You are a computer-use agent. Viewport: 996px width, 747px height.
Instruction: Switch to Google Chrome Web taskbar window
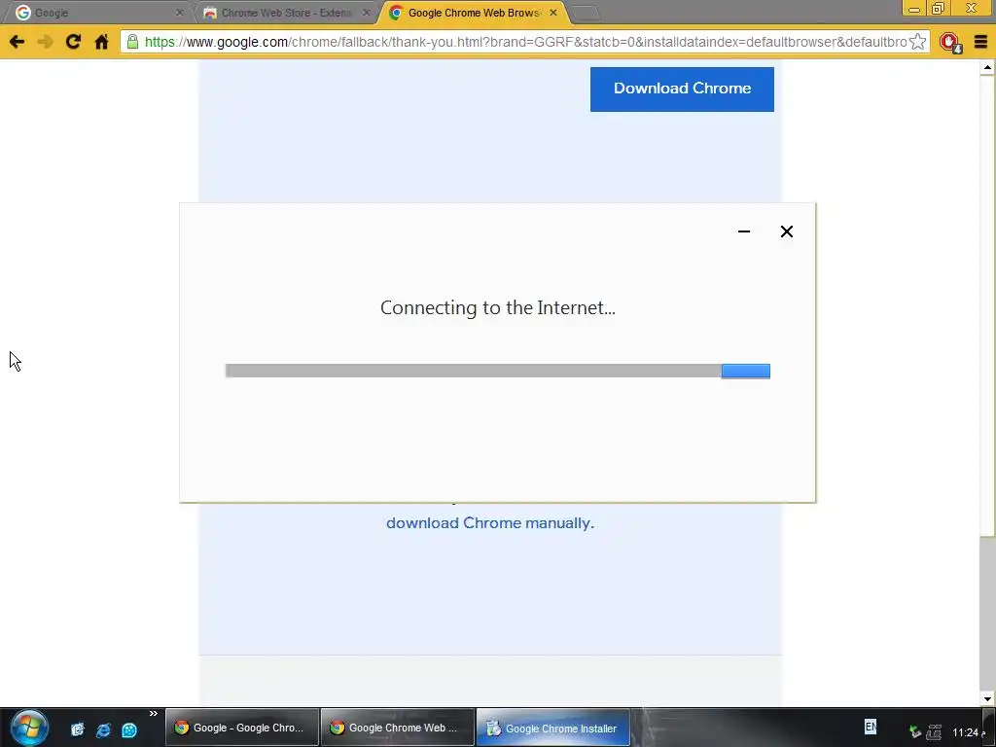point(398,728)
